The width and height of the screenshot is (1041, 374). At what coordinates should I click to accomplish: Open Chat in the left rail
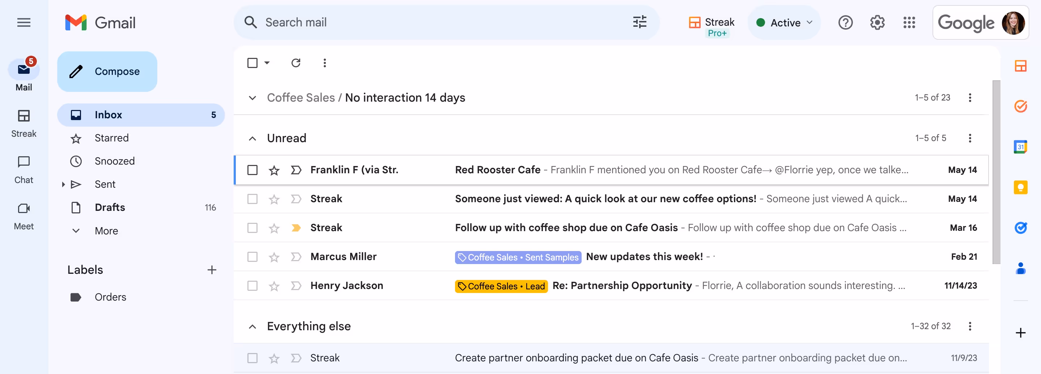point(24,169)
